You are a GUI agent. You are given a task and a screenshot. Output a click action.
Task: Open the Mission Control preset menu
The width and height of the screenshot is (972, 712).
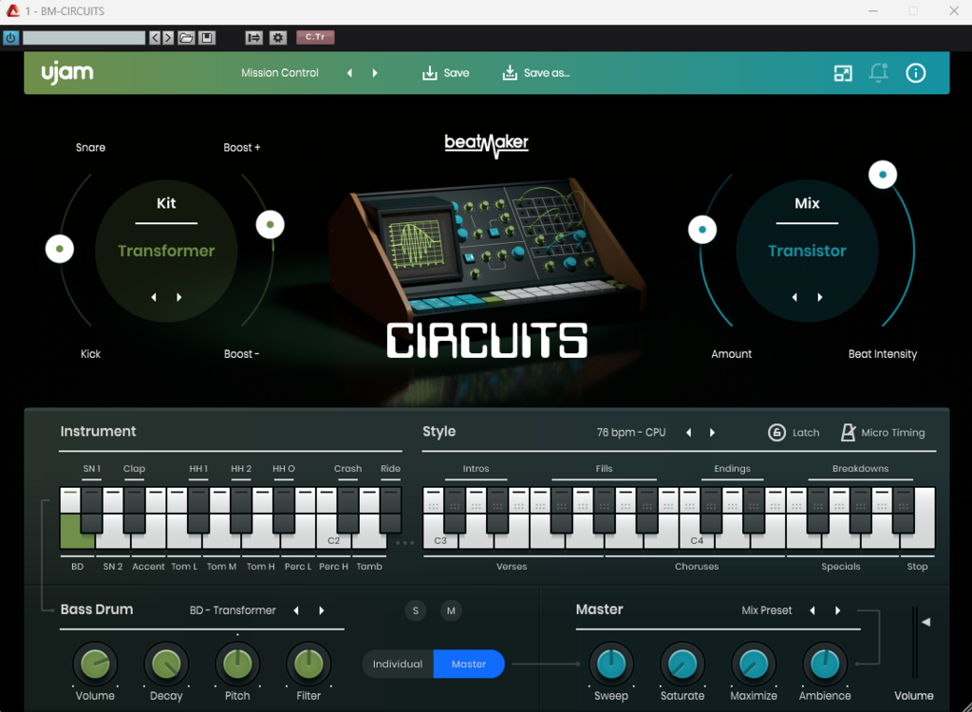point(280,72)
